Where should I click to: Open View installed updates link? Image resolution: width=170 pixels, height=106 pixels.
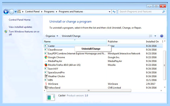point(20,27)
